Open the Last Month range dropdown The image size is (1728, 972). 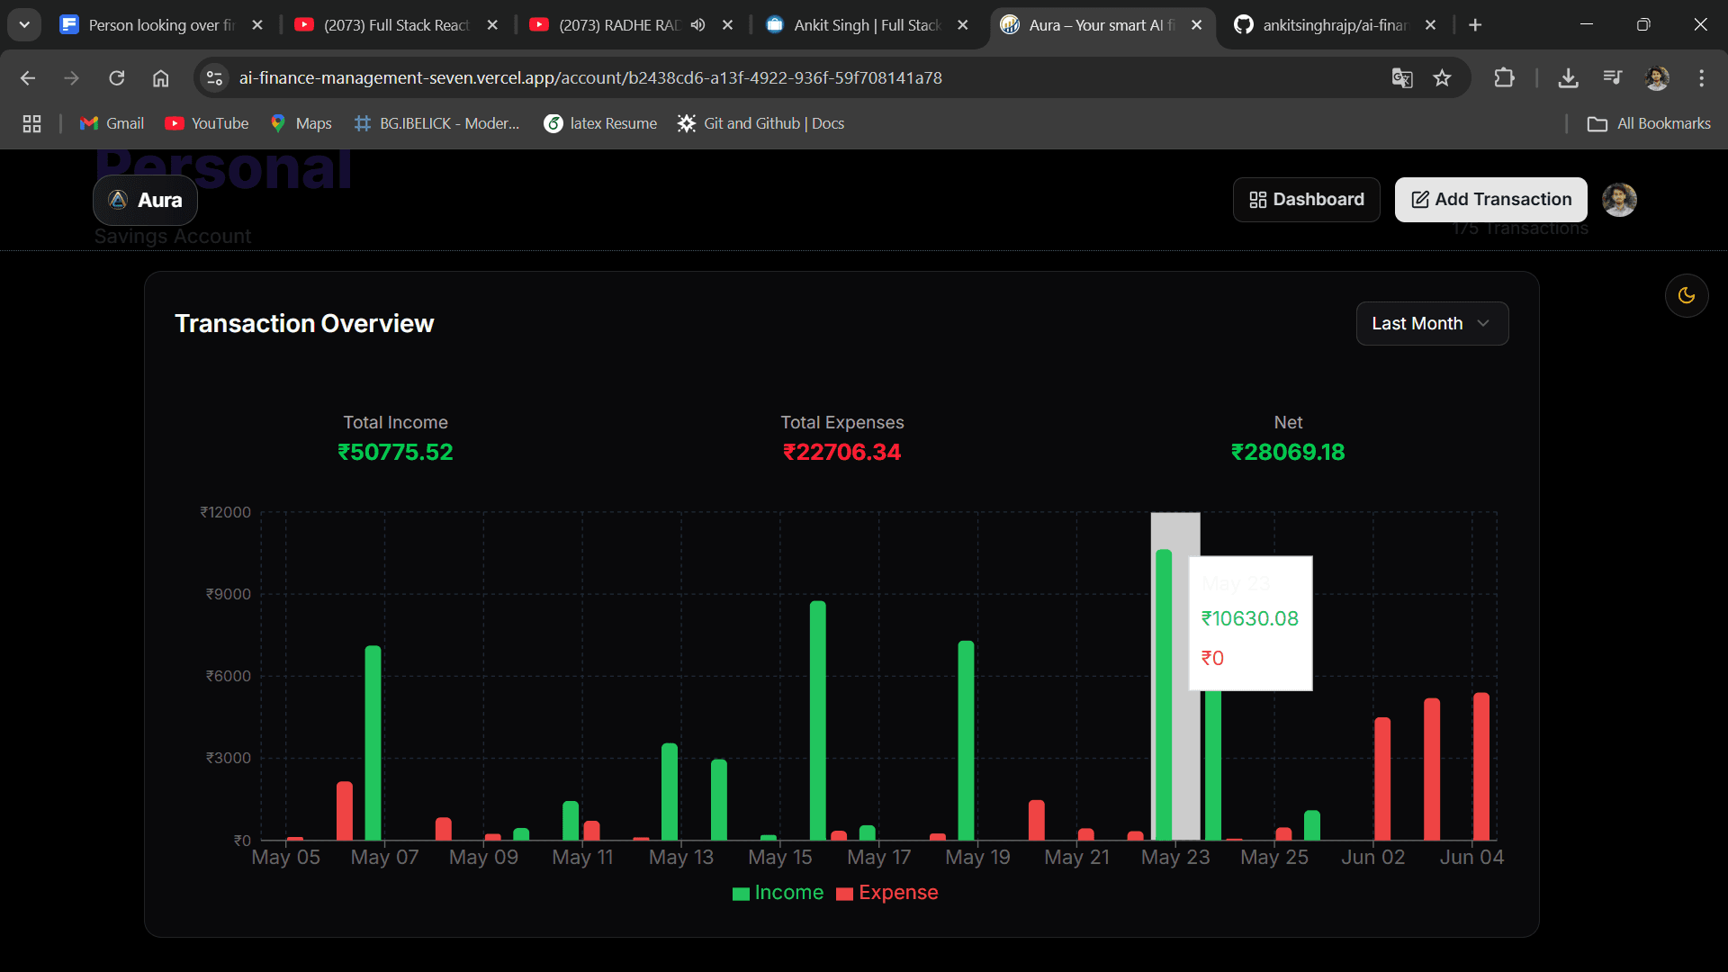pyautogui.click(x=1432, y=323)
